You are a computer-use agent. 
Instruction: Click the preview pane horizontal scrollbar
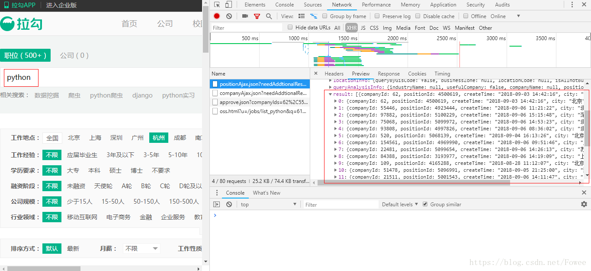point(414,183)
